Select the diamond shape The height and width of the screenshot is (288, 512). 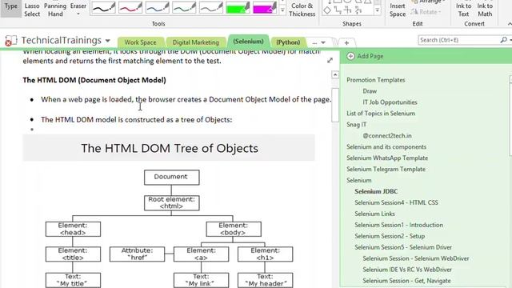point(327,10)
